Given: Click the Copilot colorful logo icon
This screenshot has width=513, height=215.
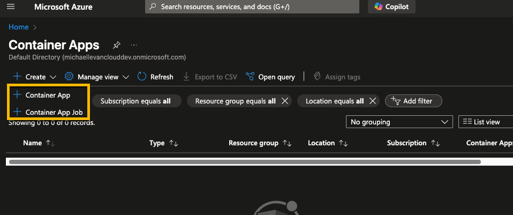Looking at the screenshot, I should tap(379, 6).
